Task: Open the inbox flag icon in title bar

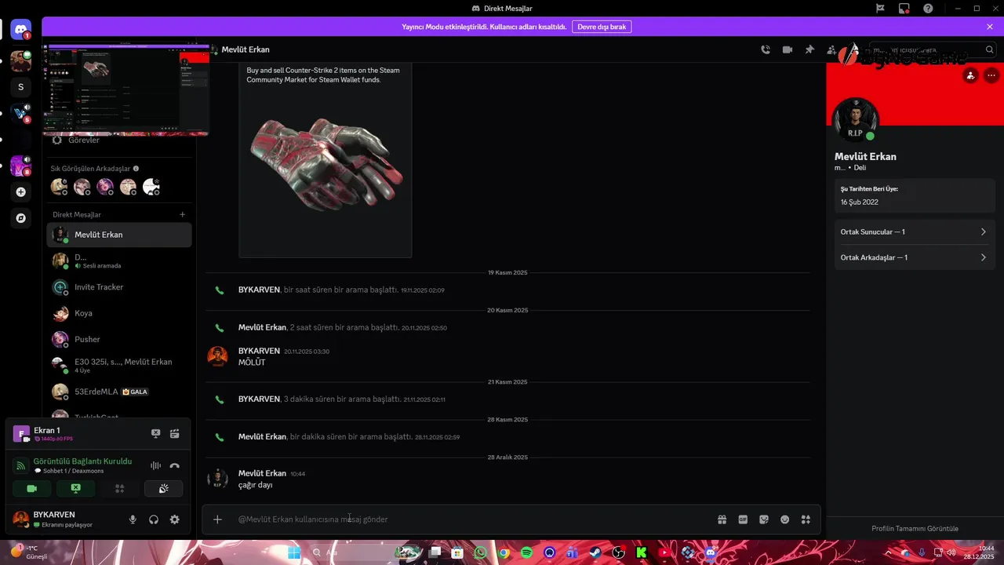Action: [x=880, y=9]
